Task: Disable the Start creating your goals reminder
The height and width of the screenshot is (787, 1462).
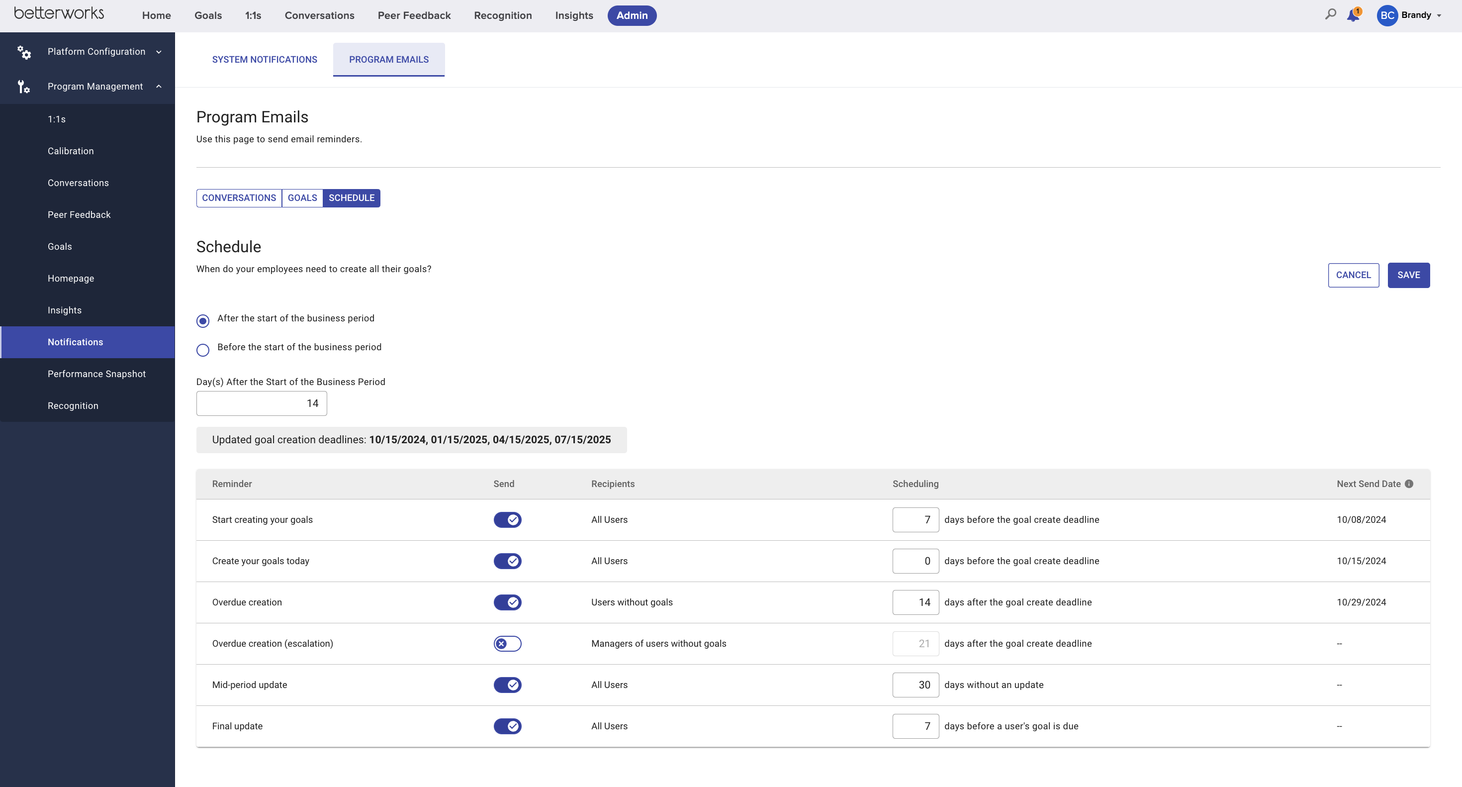Action: click(x=507, y=519)
